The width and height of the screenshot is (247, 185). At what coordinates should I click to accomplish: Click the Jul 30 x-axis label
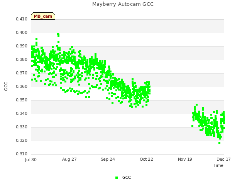click(31, 160)
